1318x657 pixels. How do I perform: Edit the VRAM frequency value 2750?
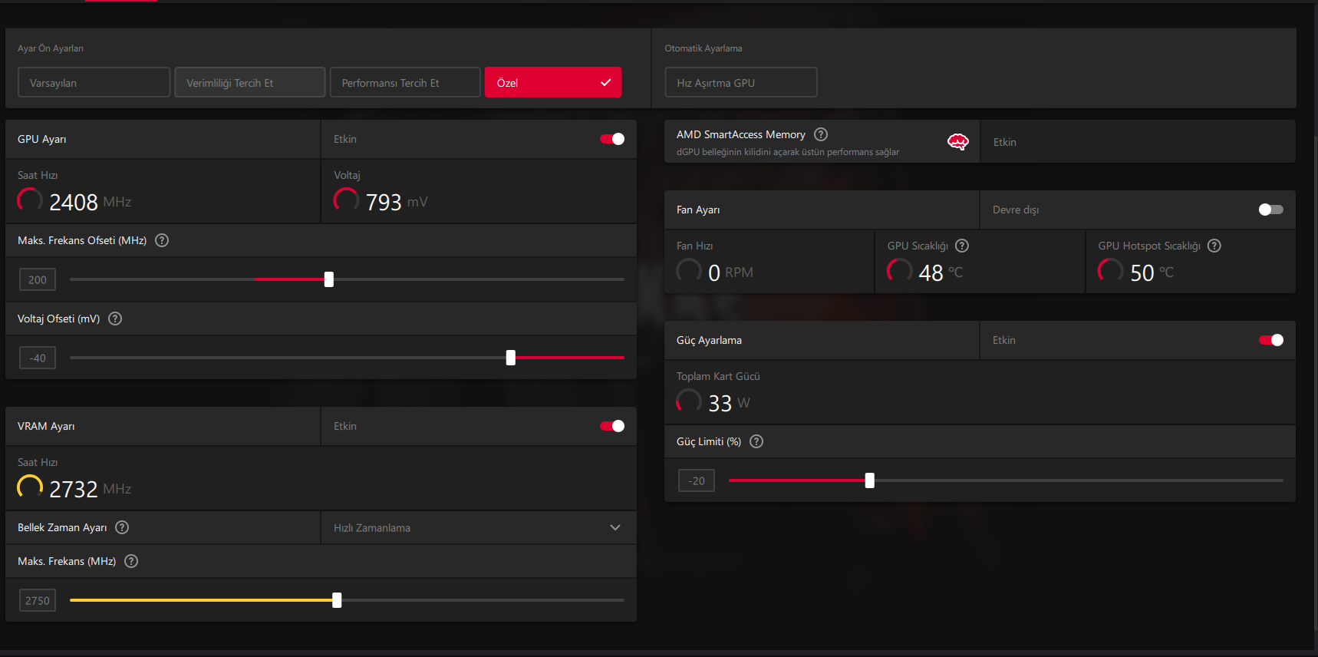[38, 600]
